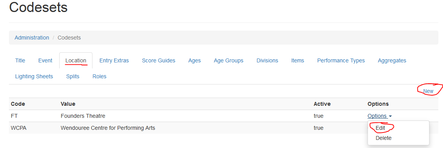Image resolution: width=443 pixels, height=148 pixels.
Task: Click the Value column header
Action: pyautogui.click(x=68, y=104)
